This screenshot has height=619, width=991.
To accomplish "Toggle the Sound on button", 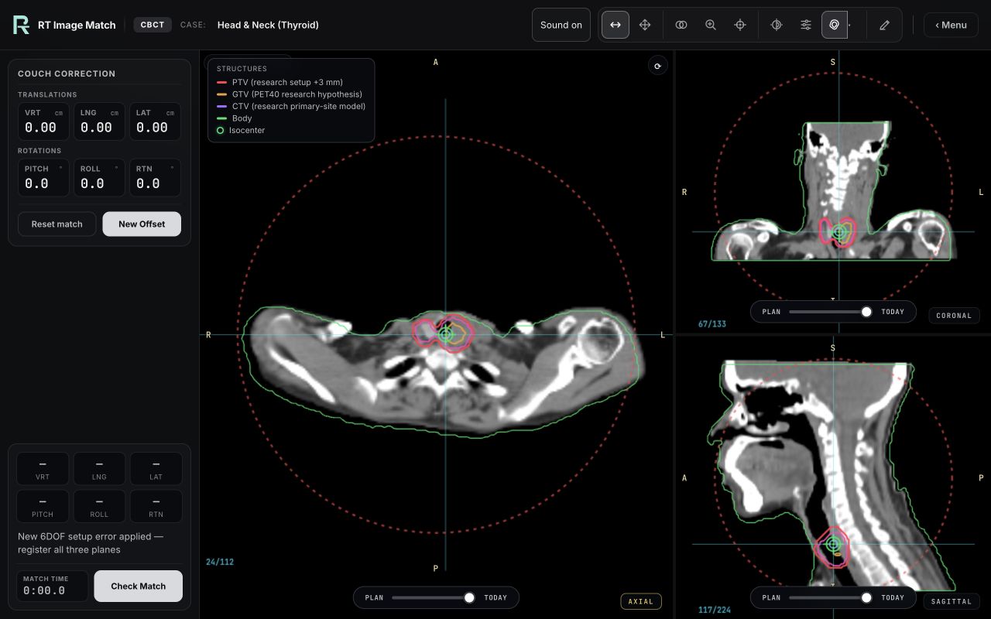I will tap(561, 25).
